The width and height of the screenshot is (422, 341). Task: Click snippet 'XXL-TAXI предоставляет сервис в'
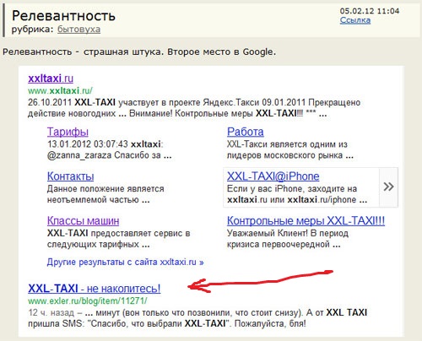pyautogui.click(x=119, y=233)
